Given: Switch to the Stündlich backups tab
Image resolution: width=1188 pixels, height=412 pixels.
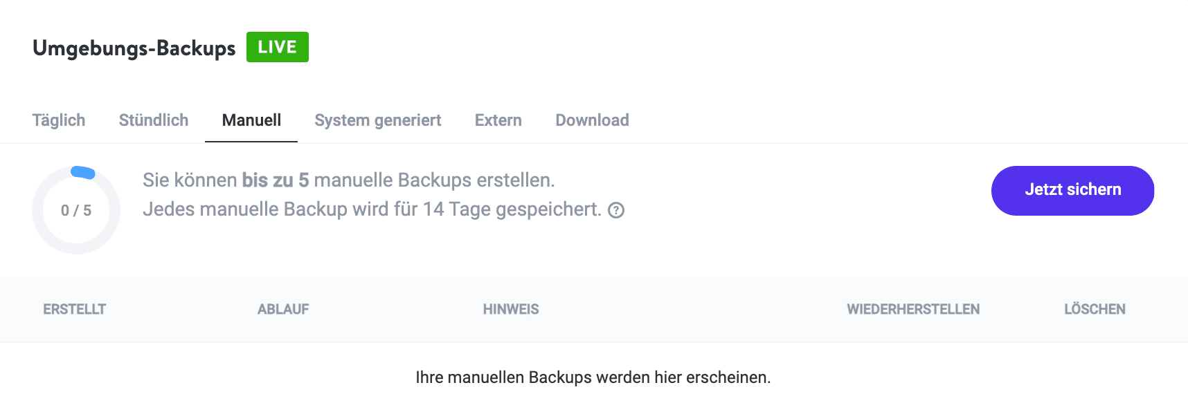Looking at the screenshot, I should [153, 120].
